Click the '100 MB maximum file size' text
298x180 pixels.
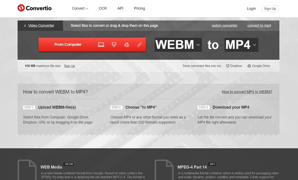click(x=42, y=66)
